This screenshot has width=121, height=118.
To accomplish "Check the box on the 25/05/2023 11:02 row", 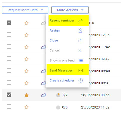I will click(9, 107).
